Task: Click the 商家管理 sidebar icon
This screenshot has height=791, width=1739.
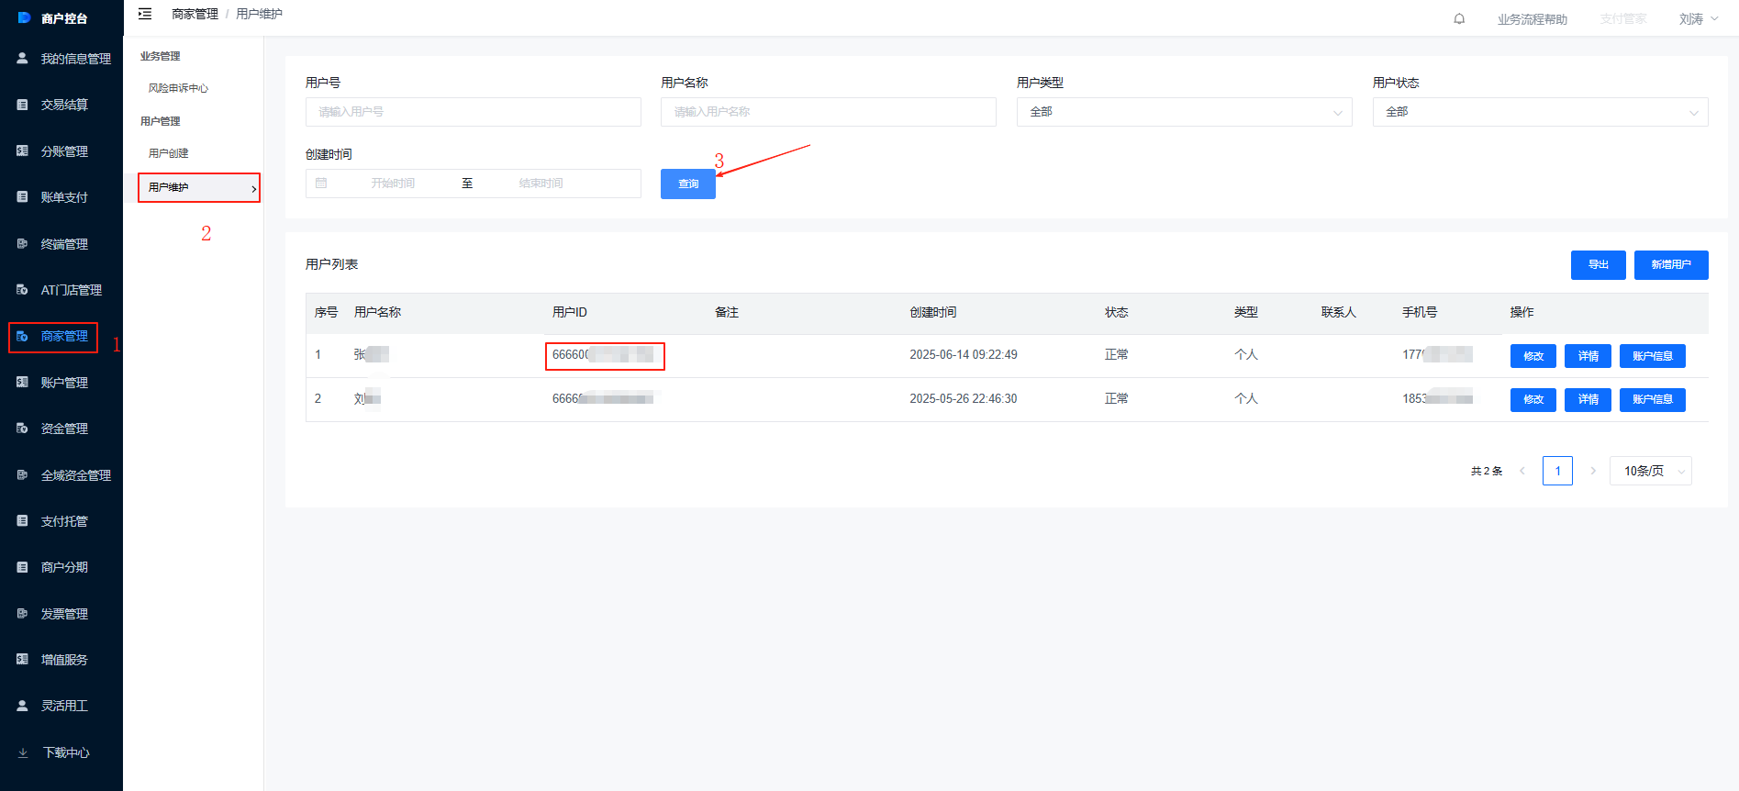Action: pos(23,336)
